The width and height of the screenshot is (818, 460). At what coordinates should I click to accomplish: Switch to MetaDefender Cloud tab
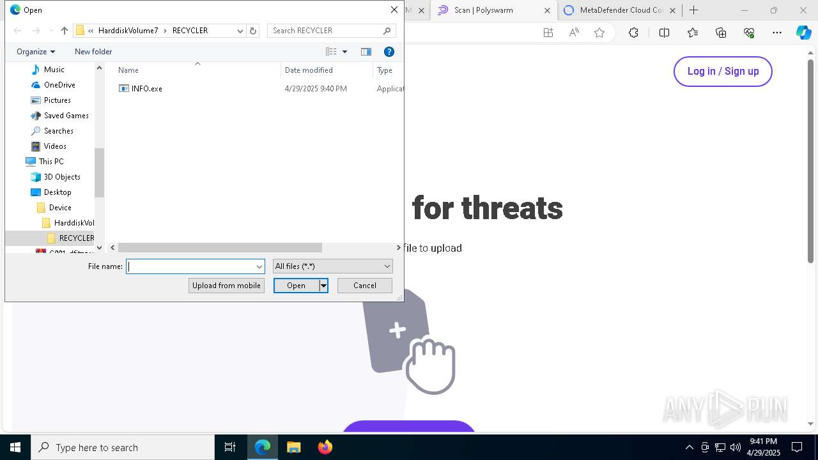pyautogui.click(x=621, y=10)
